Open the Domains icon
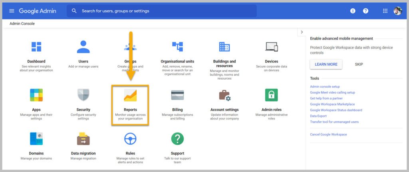This screenshot has height=172, width=409. [x=36, y=139]
